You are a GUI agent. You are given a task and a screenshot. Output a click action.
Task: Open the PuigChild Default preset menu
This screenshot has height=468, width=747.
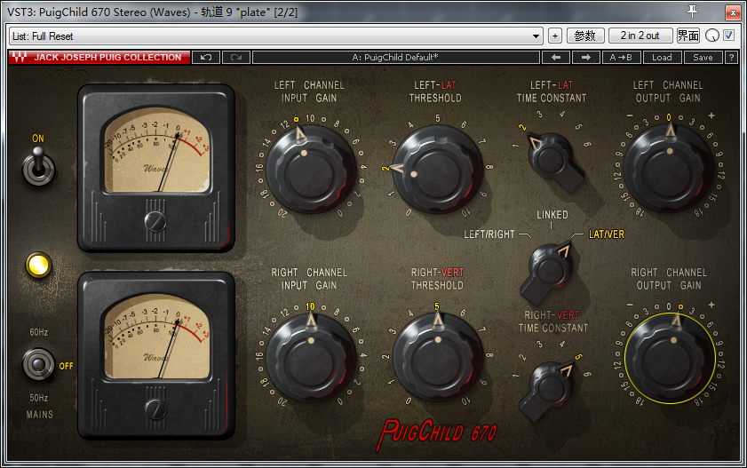[395, 57]
